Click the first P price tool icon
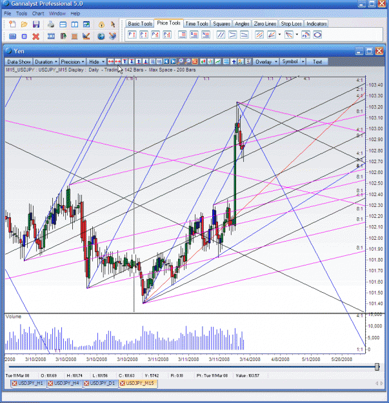Viewport: 389px width, 403px height. click(132, 35)
